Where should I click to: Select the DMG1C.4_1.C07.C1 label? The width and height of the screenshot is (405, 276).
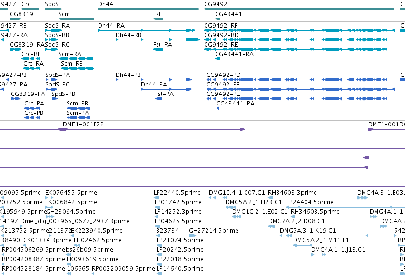click(237, 193)
